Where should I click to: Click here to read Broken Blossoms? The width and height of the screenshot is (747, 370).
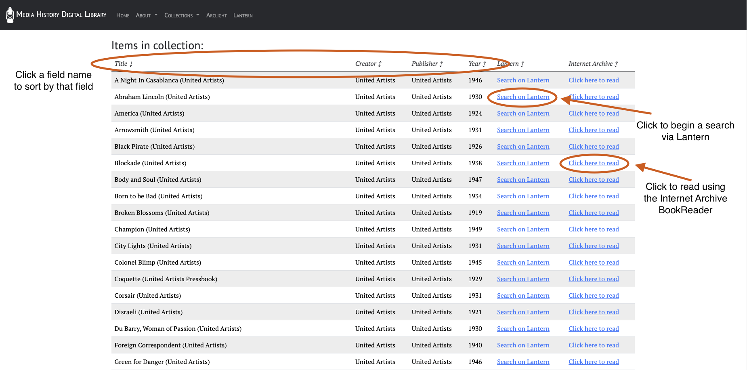(x=594, y=213)
